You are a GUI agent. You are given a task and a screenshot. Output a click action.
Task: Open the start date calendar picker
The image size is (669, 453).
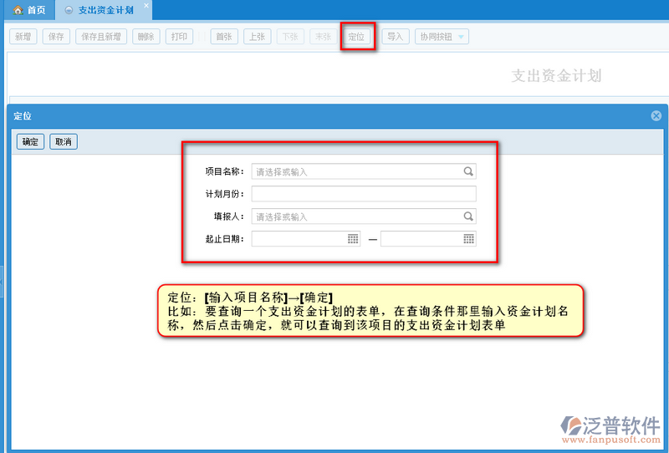pyautogui.click(x=353, y=239)
